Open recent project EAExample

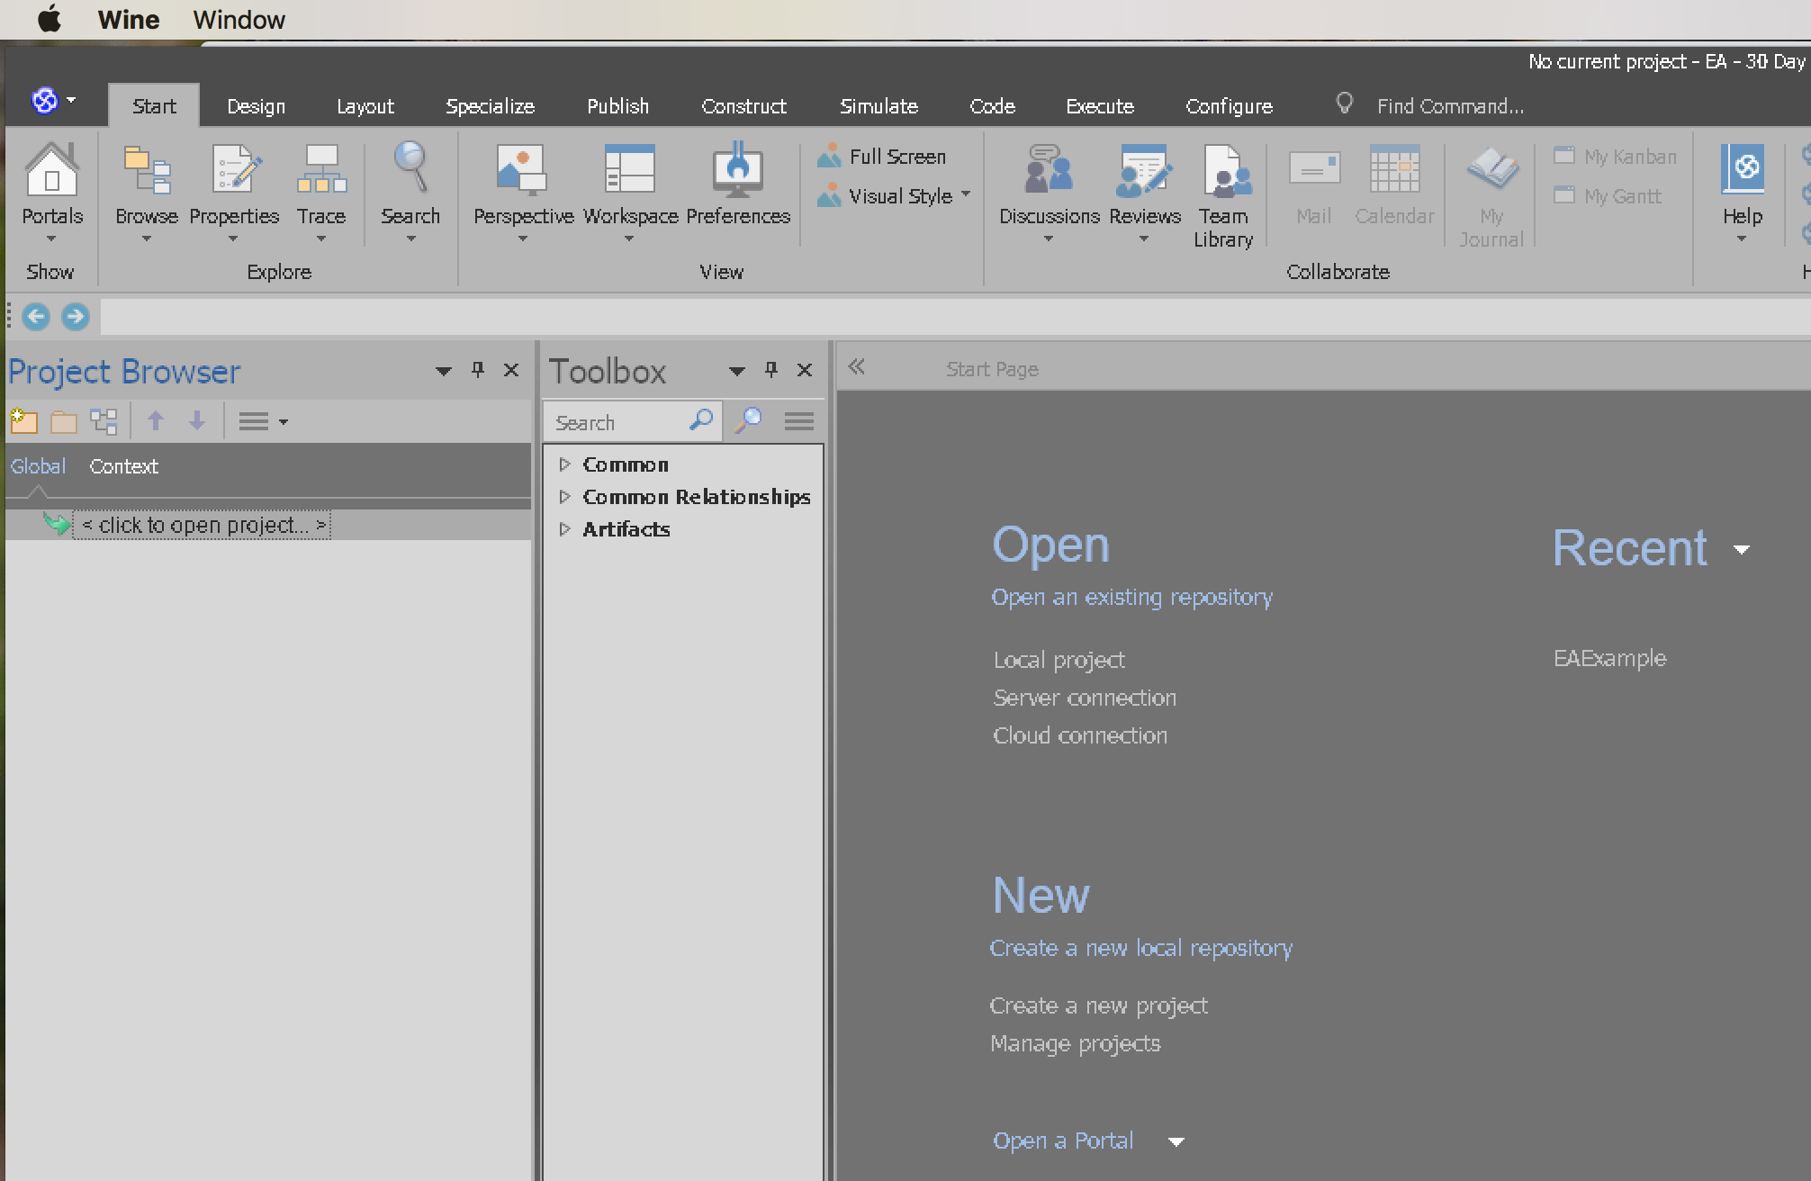(x=1610, y=658)
